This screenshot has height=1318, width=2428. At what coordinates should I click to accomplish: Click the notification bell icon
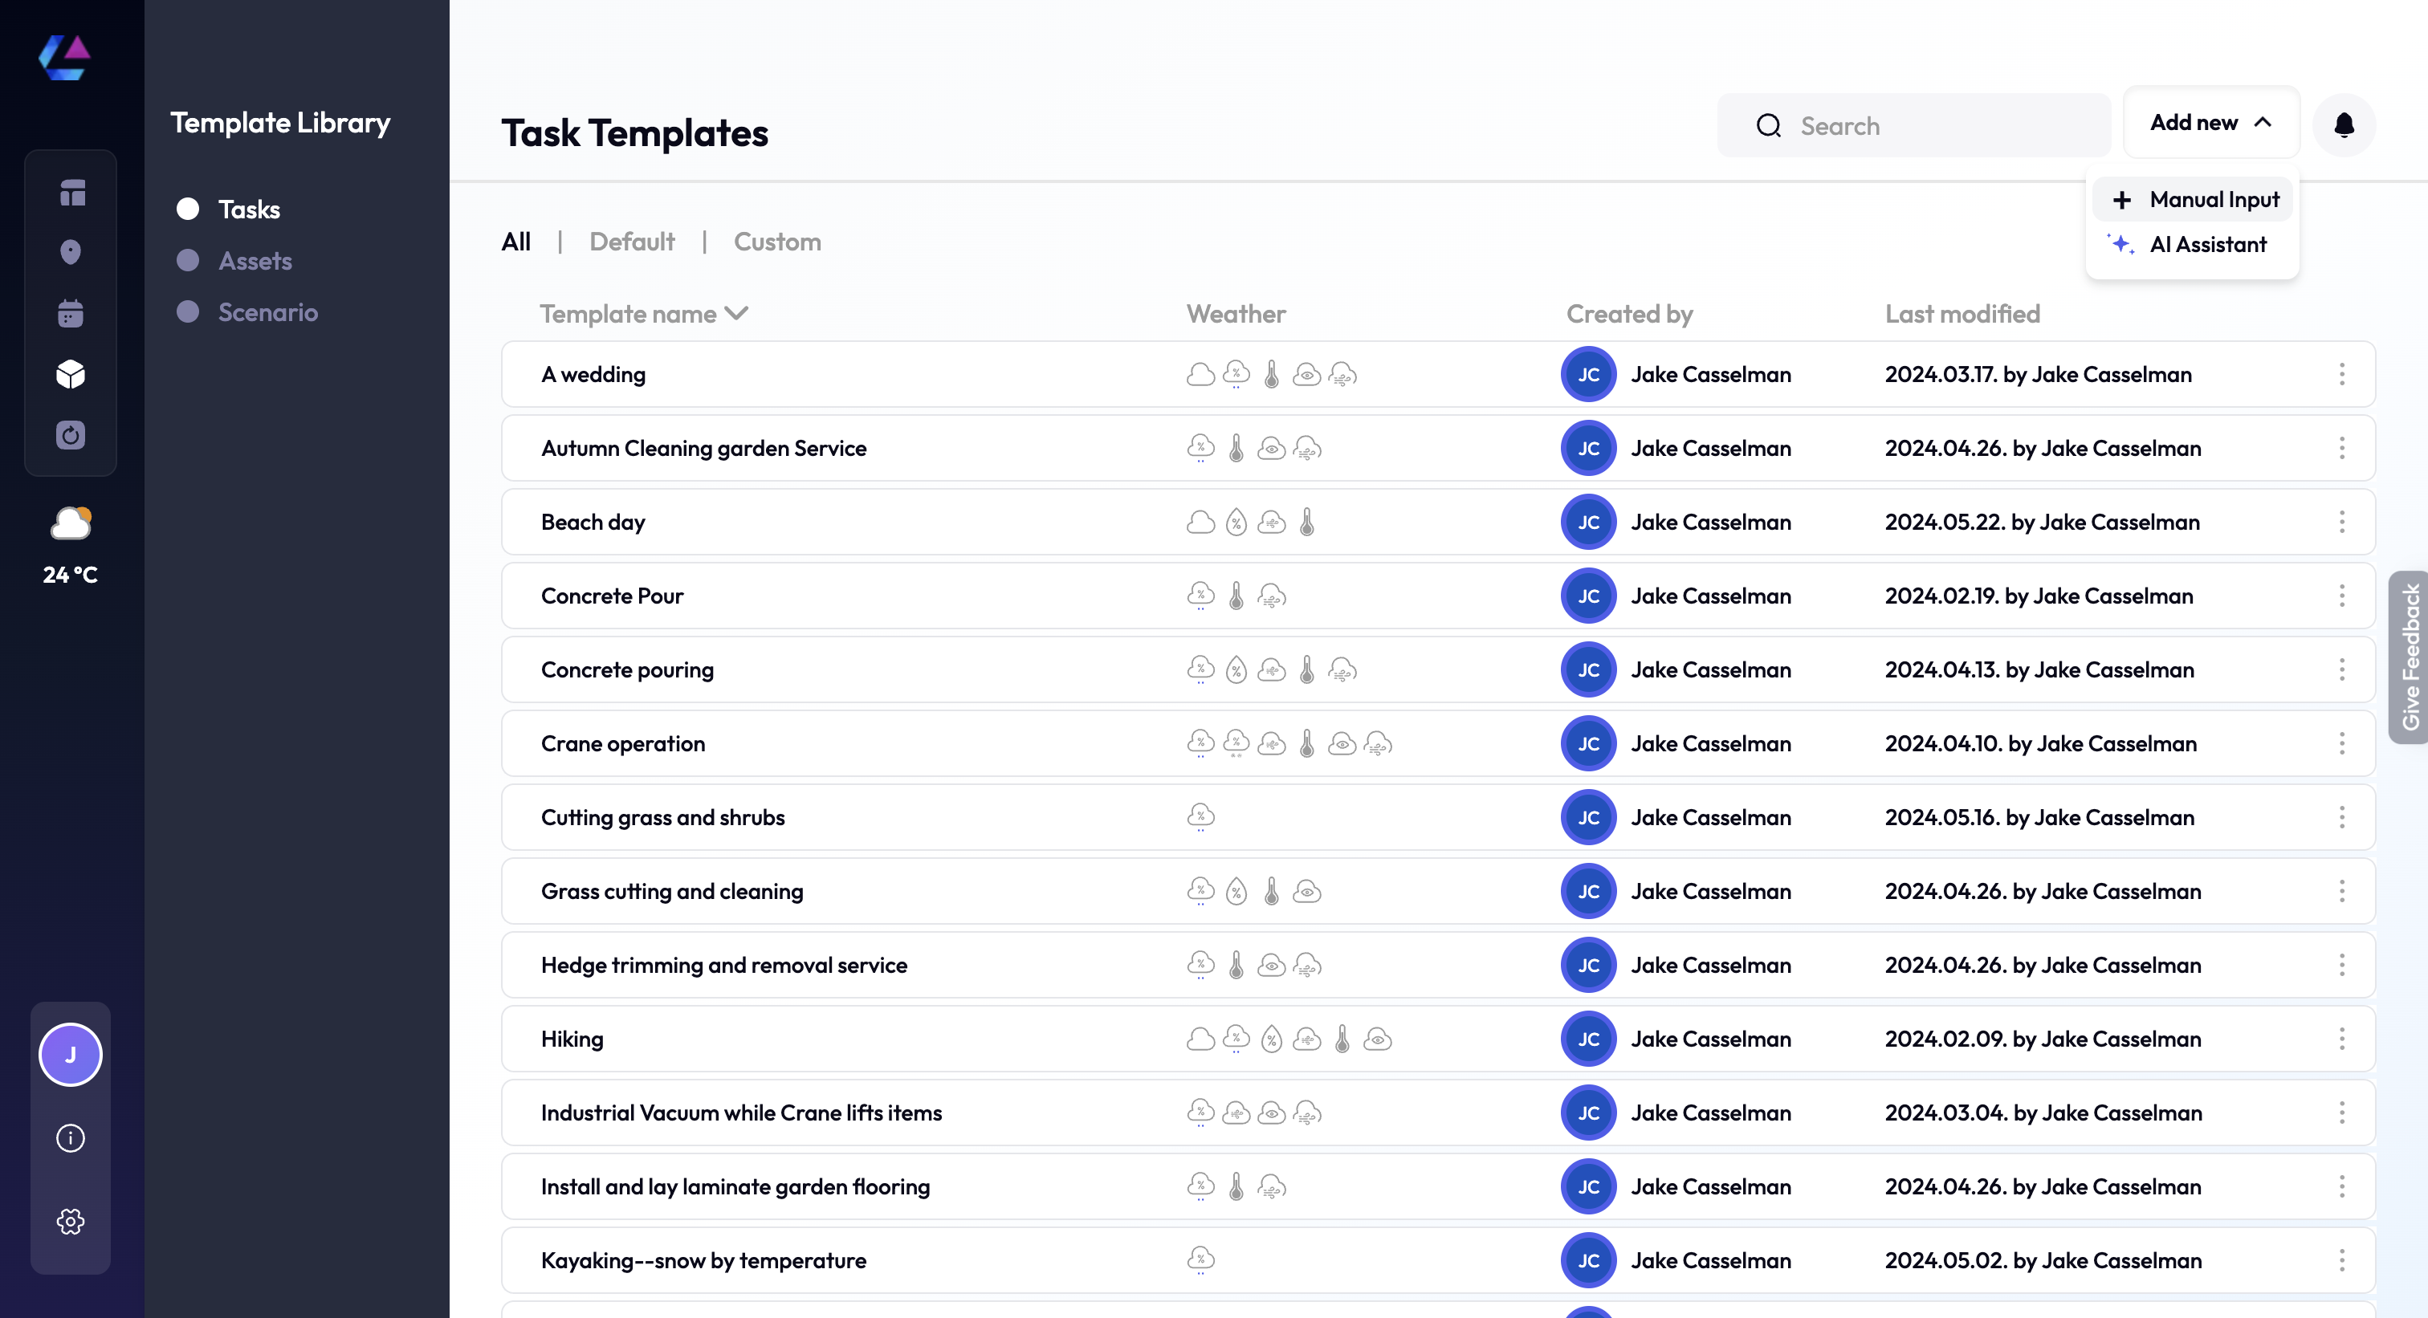coord(2345,124)
